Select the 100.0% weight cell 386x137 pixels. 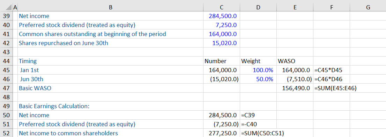point(258,70)
